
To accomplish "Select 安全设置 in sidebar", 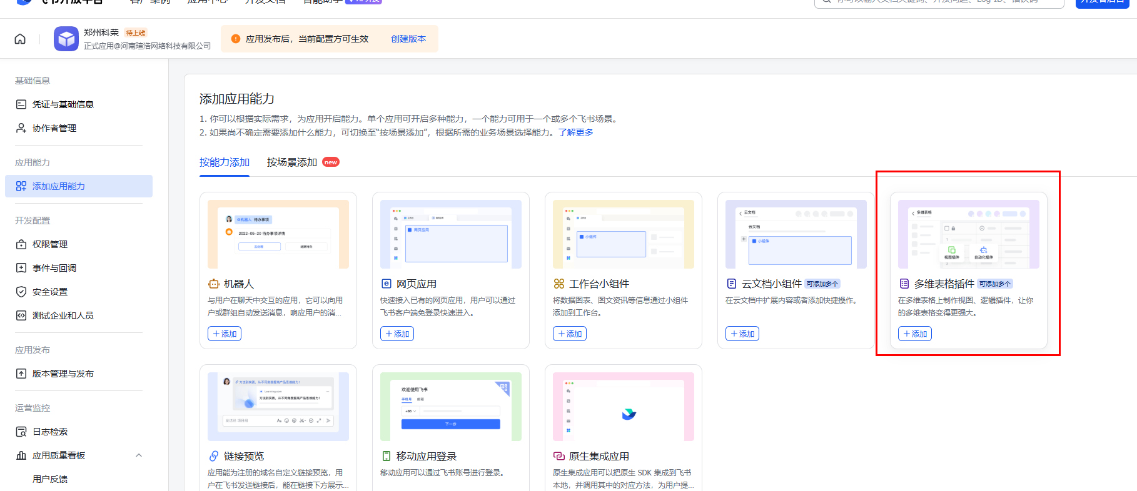I will (49, 292).
